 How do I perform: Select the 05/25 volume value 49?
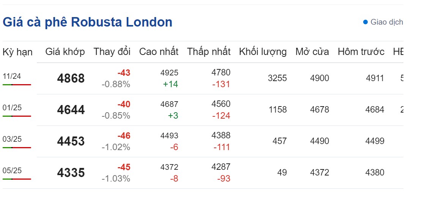click(282, 173)
